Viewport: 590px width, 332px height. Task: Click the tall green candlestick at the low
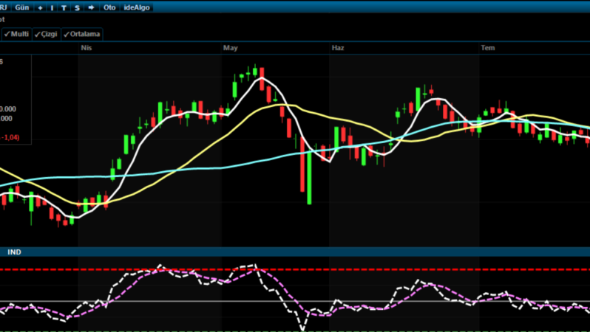point(309,176)
